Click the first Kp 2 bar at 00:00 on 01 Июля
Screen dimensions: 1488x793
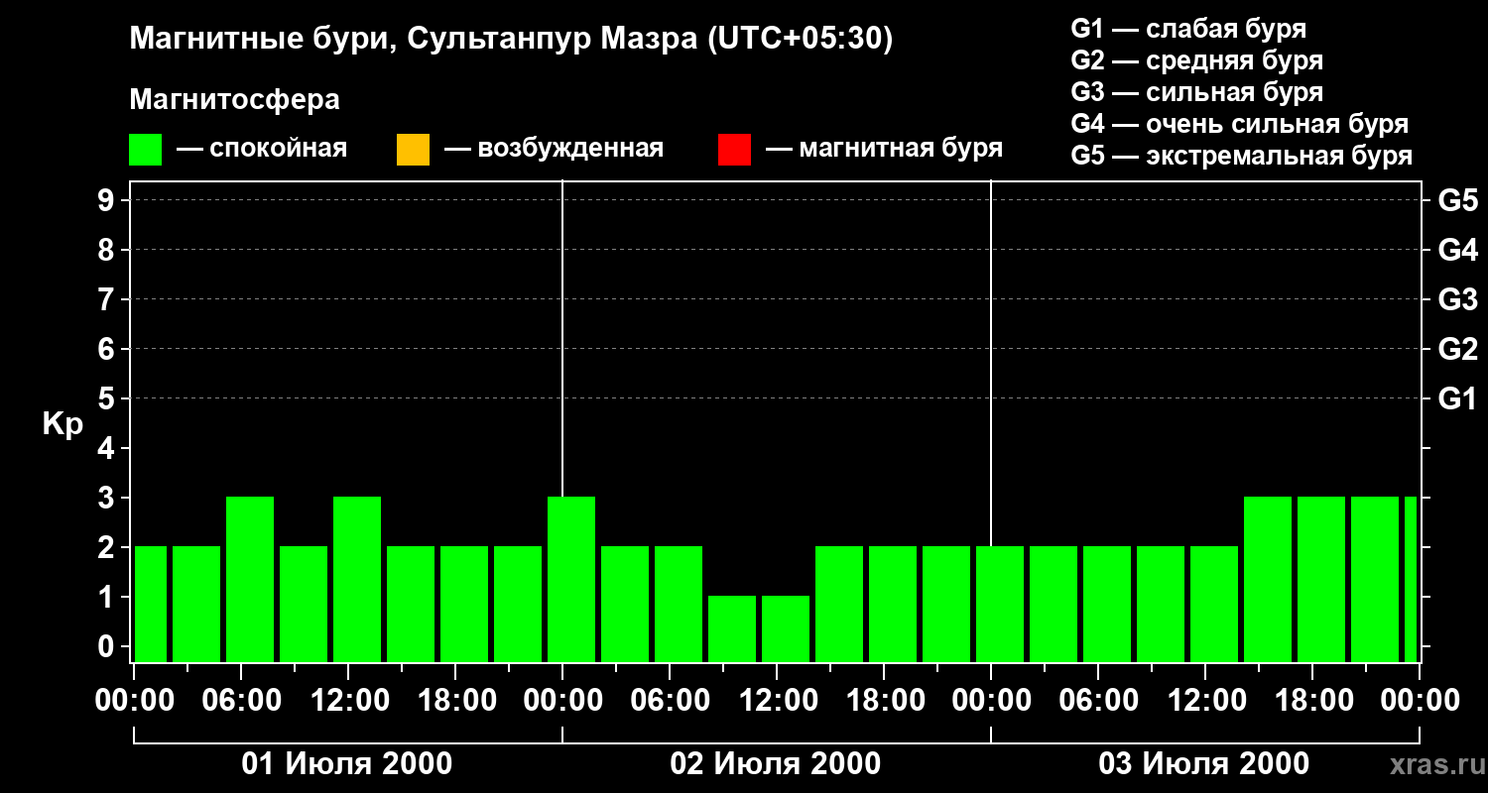point(151,604)
